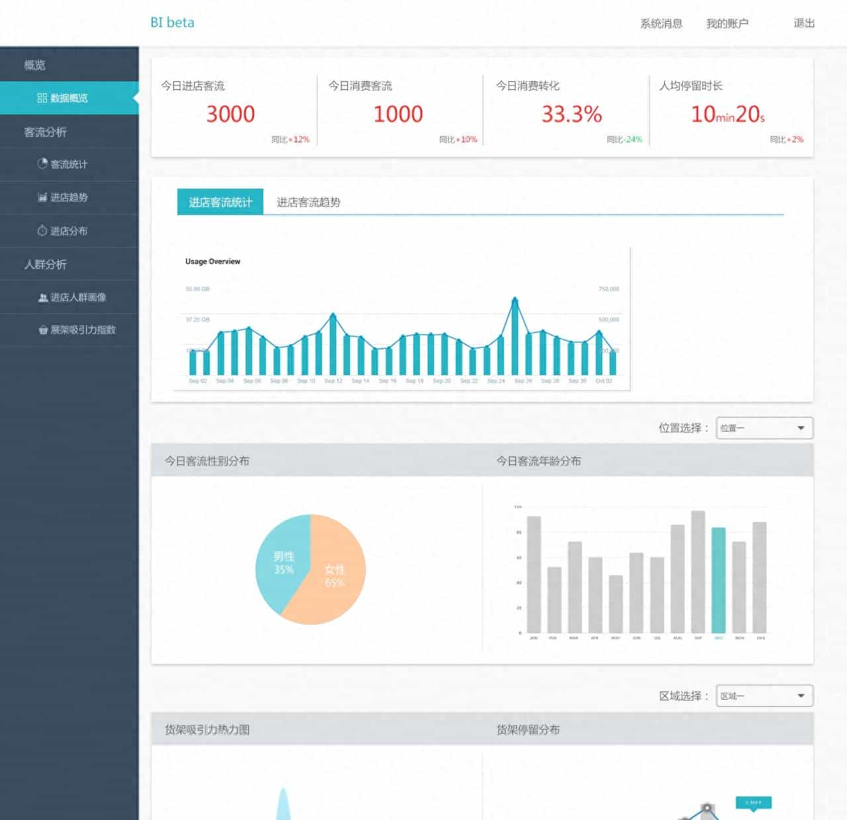Open the 位置选择 dropdown
847x820 pixels.
pos(764,428)
